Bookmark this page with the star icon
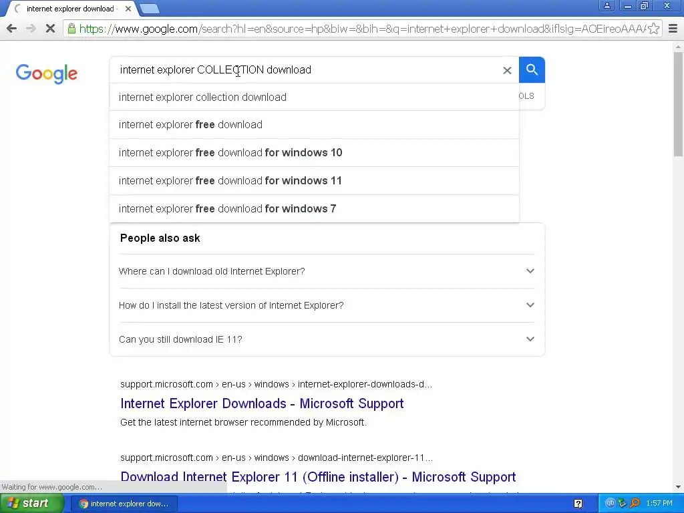This screenshot has width=684, height=513. [653, 29]
